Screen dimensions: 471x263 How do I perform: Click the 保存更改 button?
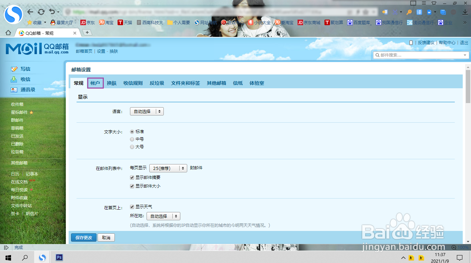tap(83, 237)
